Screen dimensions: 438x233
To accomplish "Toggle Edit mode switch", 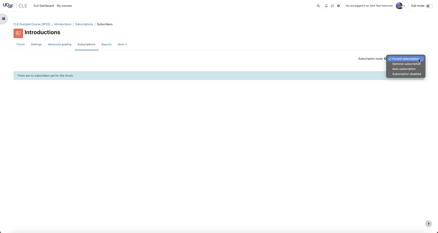I will pyautogui.click(x=429, y=6).
